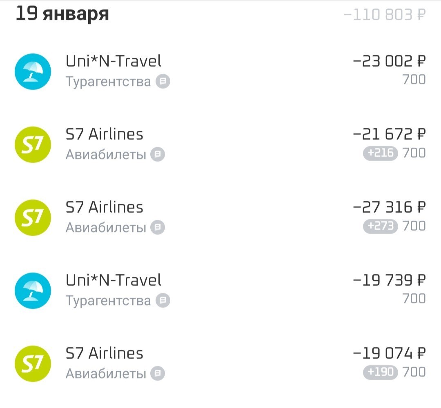Open note icon beside Авиабилеты, −27 316 ₽ row
The width and height of the screenshot is (441, 408).
point(158,228)
